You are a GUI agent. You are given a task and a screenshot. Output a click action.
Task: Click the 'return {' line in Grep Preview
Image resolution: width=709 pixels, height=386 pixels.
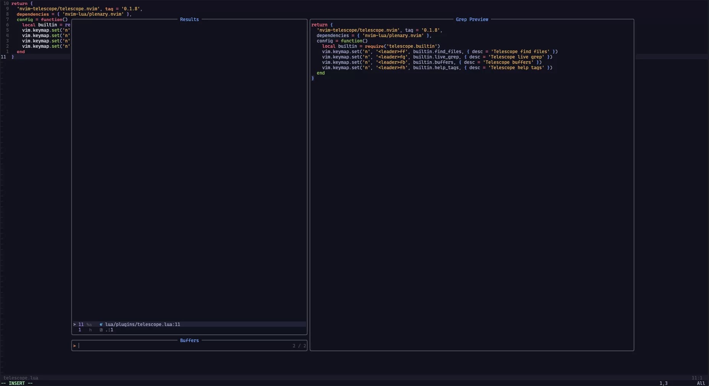pos(322,25)
